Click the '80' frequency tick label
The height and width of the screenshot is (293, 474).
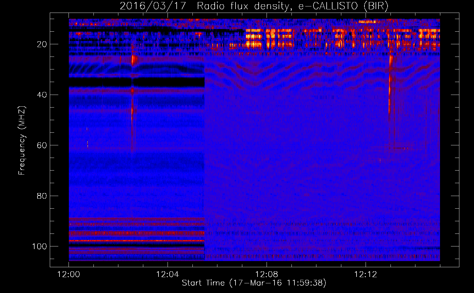pos(42,196)
